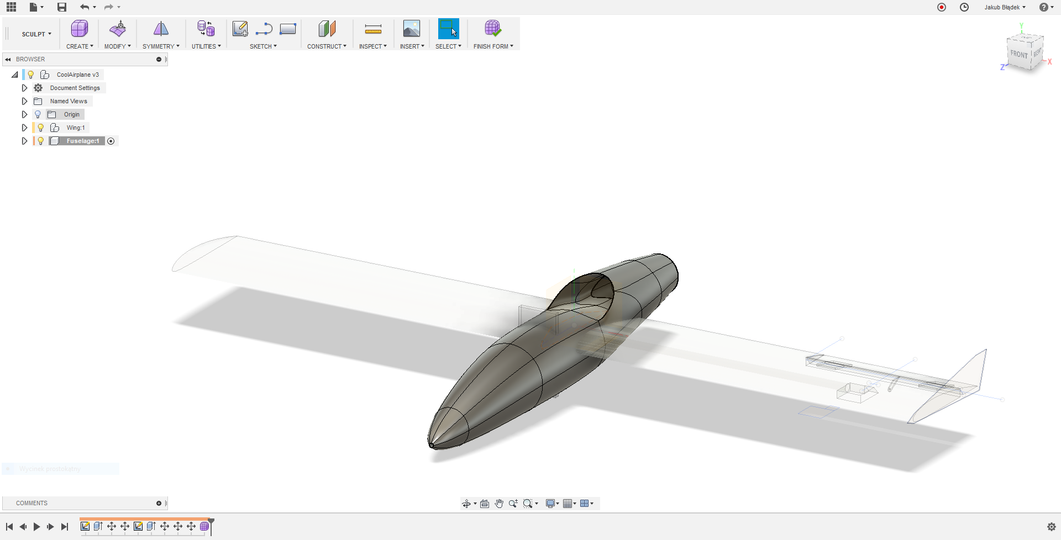Expand the Origin folder

(x=24, y=114)
